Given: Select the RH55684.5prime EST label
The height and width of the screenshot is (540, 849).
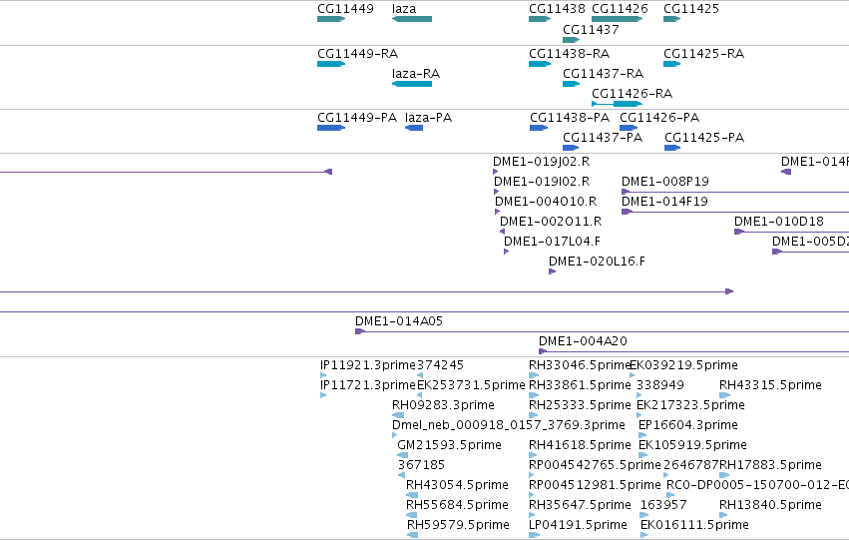Looking at the screenshot, I should pyautogui.click(x=458, y=505).
